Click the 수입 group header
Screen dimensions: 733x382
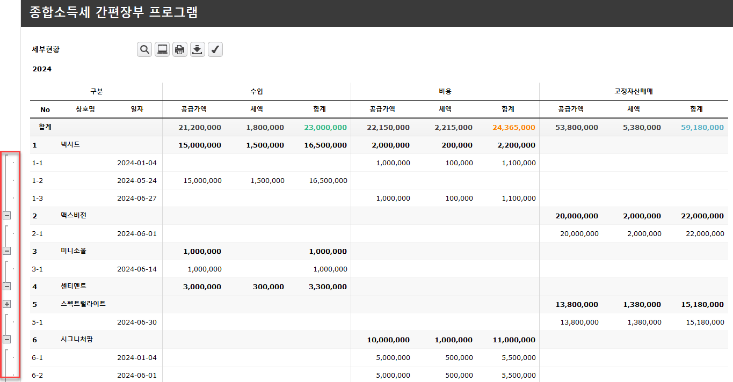(x=257, y=91)
